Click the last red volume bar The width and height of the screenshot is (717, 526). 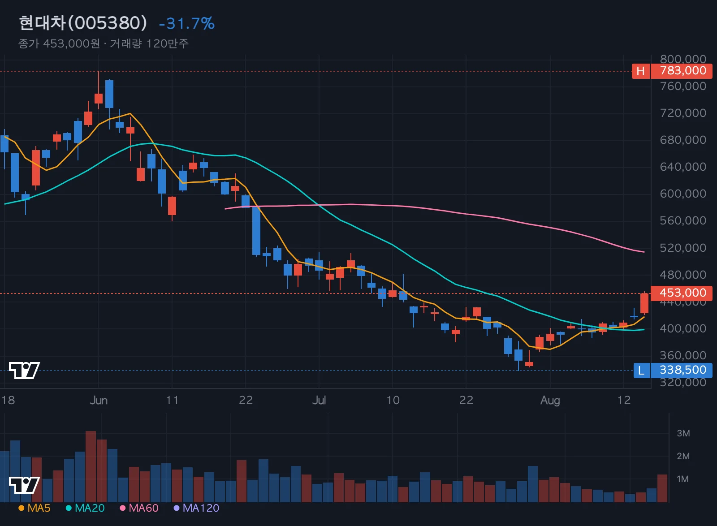[662, 488]
